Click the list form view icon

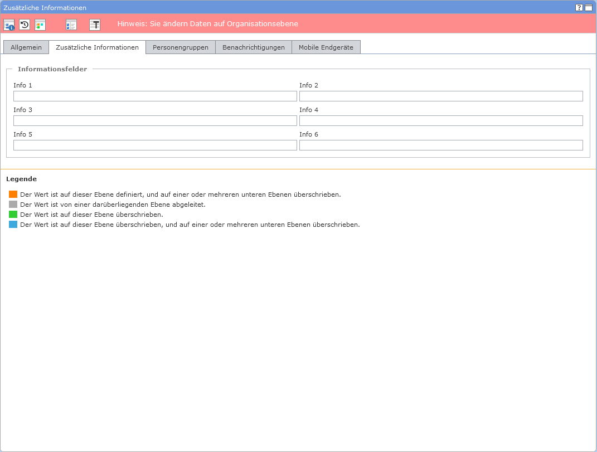pyautogui.click(x=71, y=25)
